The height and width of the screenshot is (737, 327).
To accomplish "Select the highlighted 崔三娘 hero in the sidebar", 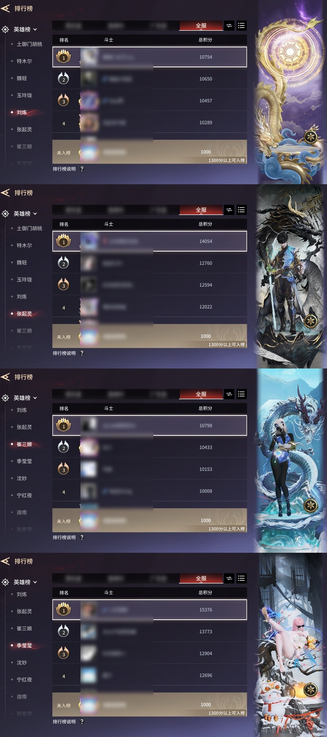I will point(24,444).
